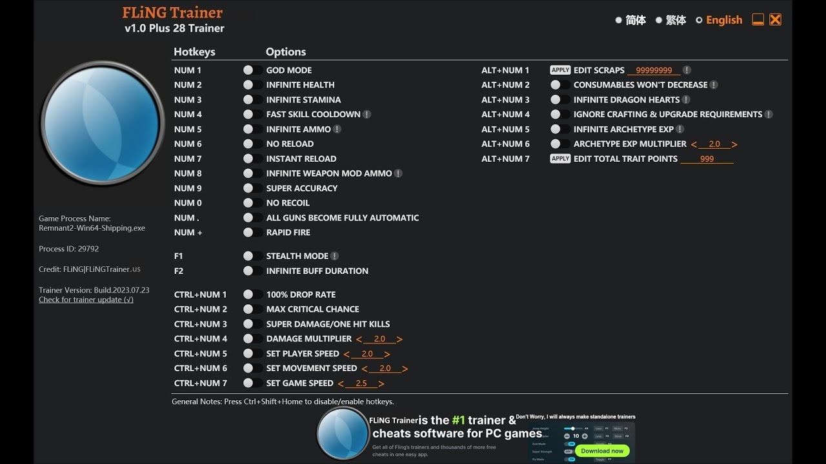Open Check for trainer update link
826x464 pixels.
[x=86, y=300]
